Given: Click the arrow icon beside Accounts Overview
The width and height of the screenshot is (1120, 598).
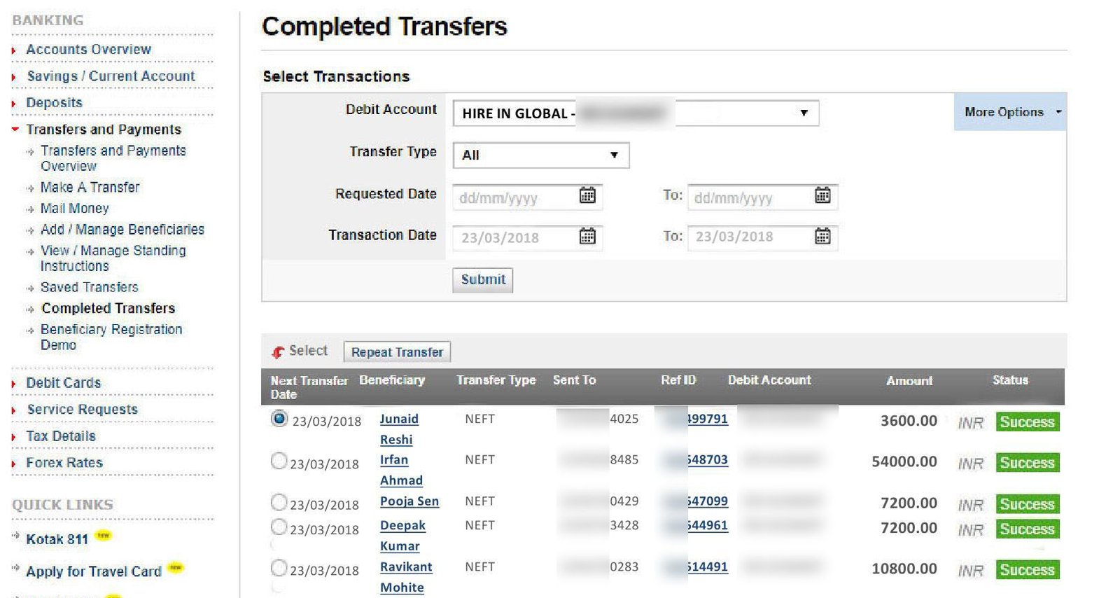Looking at the screenshot, I should point(14,50).
